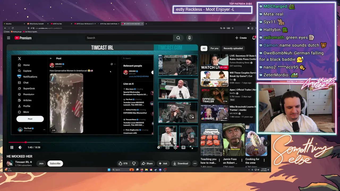Viewport: 340px width, 191px height.
Task: Open menu for Jamie Foxx short
Action: [x=242, y=160]
